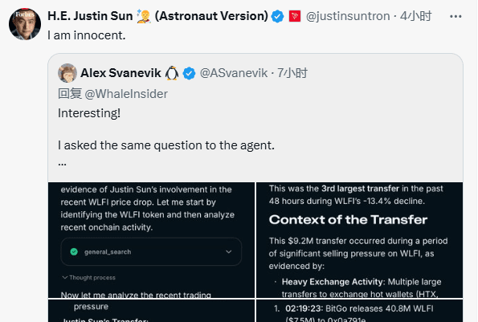Image resolution: width=478 pixels, height=322 pixels.
Task: Click the astronaut emoji in display name
Action: coord(144,16)
